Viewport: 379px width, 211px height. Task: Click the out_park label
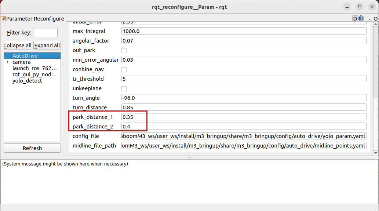point(84,50)
